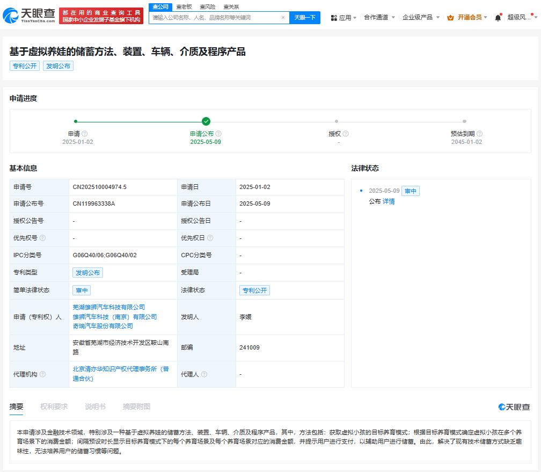Expand the 合作通道 dropdown
The width and height of the screenshot is (541, 472).
pyautogui.click(x=379, y=18)
